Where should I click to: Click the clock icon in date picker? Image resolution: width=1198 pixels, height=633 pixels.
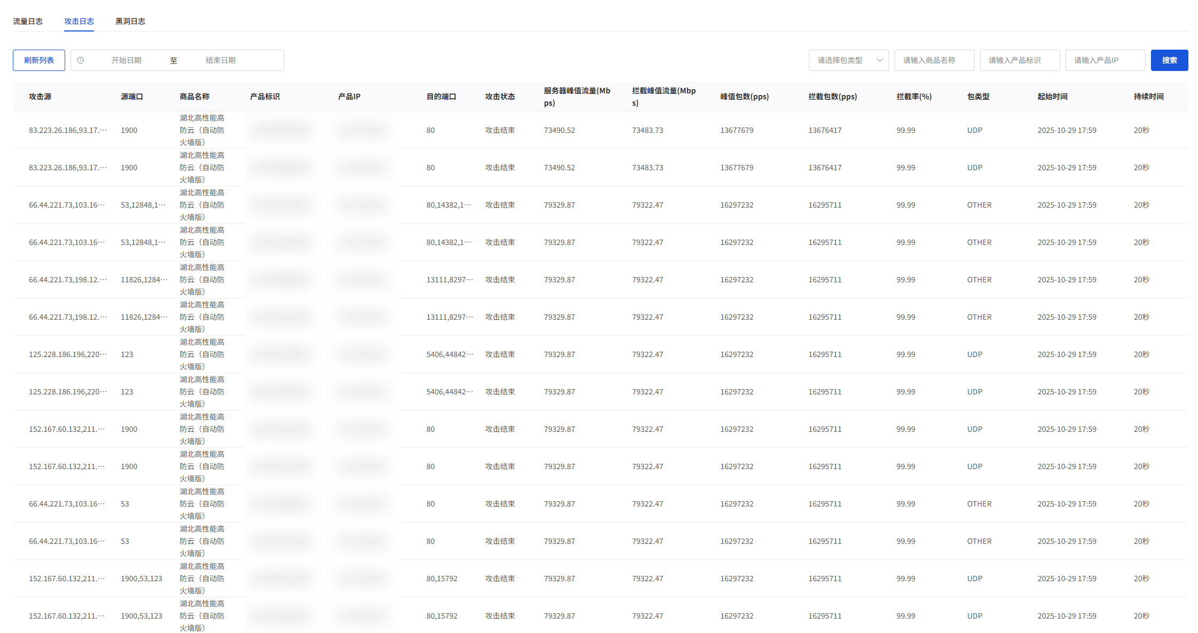coord(81,60)
